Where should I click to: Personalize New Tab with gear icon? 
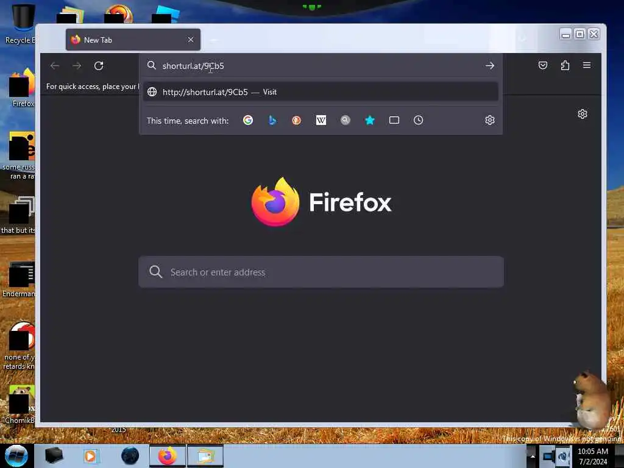pyautogui.click(x=583, y=114)
